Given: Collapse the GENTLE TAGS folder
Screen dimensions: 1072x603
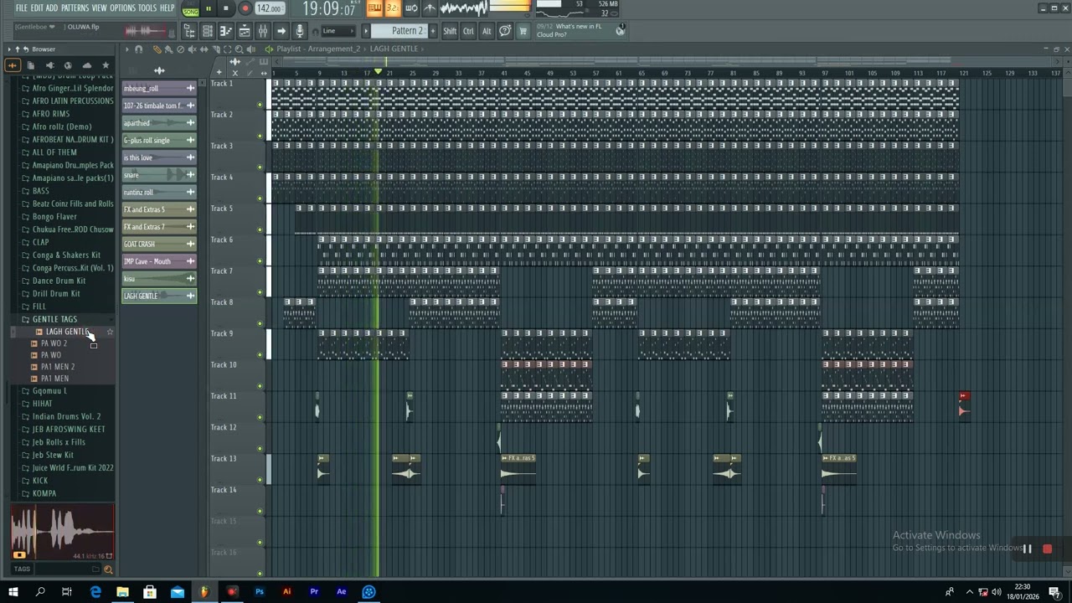Looking at the screenshot, I should 54,319.
